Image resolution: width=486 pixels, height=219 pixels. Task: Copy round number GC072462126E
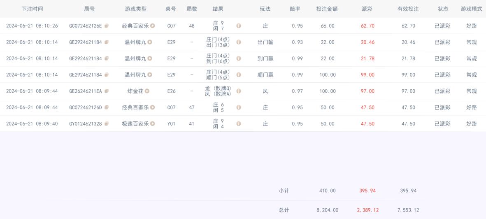(x=107, y=26)
